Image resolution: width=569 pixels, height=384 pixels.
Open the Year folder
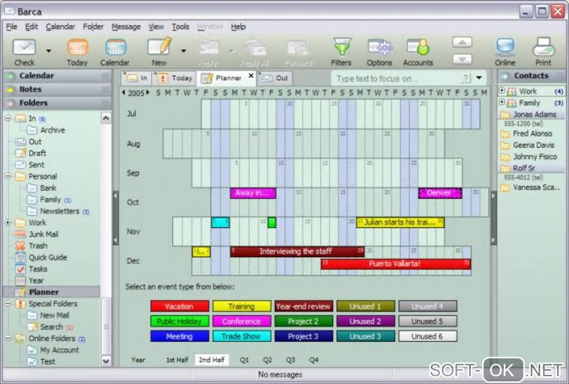pos(36,281)
